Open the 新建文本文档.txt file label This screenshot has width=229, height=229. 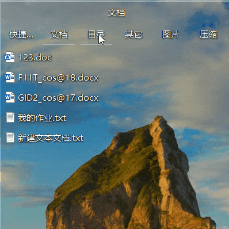coord(51,138)
